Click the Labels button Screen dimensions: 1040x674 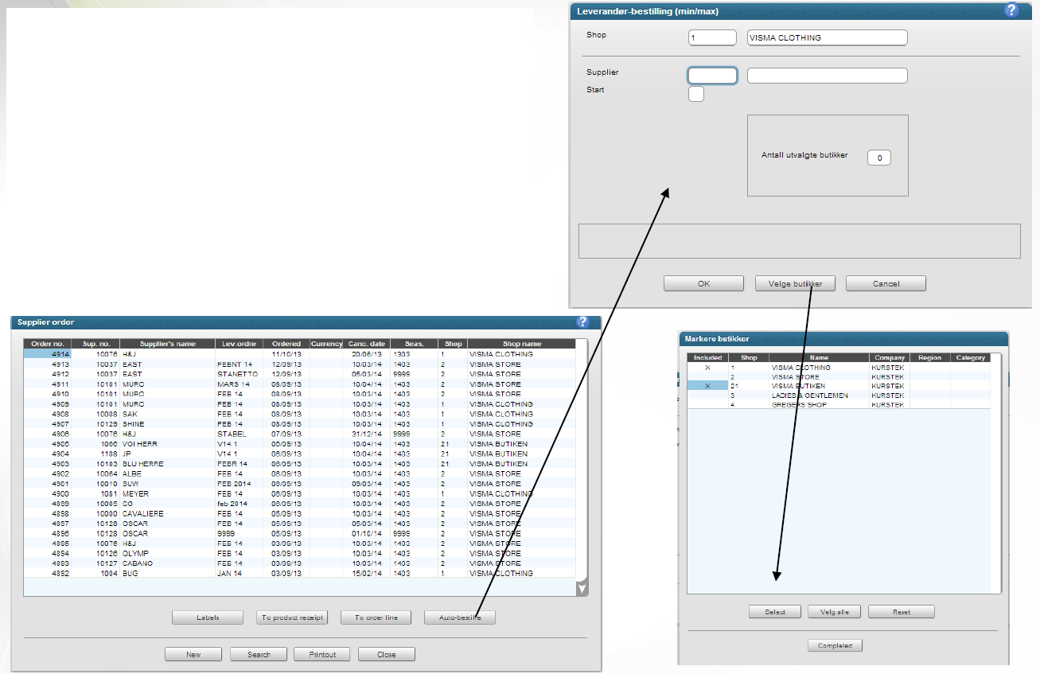click(208, 618)
